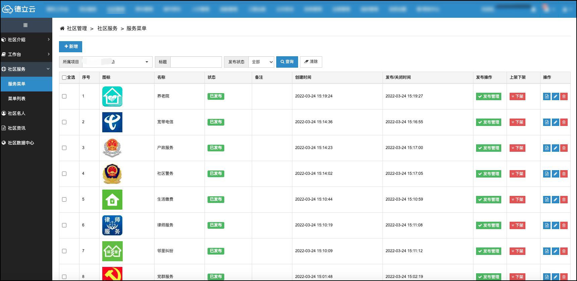This screenshot has width=577, height=281.
Task: Delete the 律师服务 row via trash icon
Action: pos(564,225)
